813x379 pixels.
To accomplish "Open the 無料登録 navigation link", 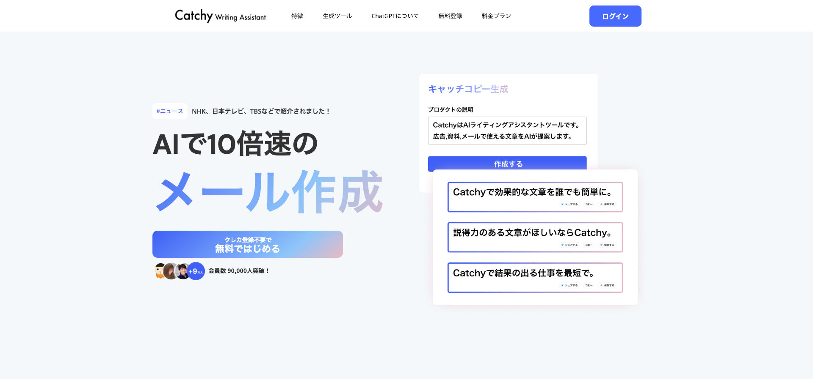I will 450,16.
